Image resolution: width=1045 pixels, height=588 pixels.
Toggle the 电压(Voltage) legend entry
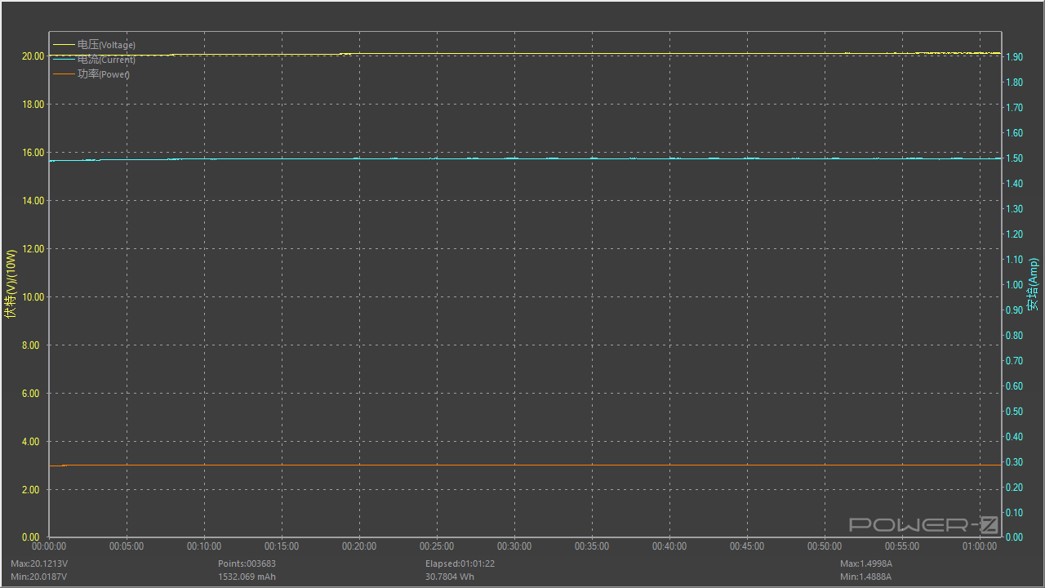click(x=106, y=45)
